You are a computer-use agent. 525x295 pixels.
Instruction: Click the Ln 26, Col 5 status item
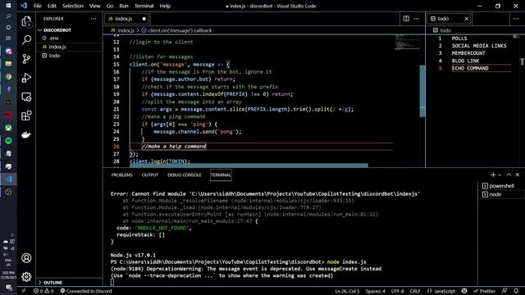point(347,291)
